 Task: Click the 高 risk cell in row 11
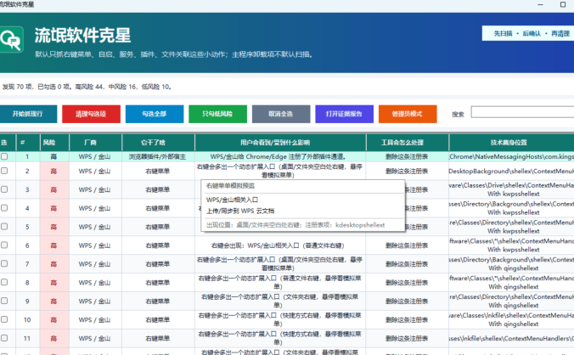(53, 339)
